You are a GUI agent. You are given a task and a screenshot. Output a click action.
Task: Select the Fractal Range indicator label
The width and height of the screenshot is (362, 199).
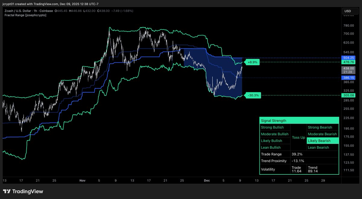pyautogui.click(x=26, y=15)
